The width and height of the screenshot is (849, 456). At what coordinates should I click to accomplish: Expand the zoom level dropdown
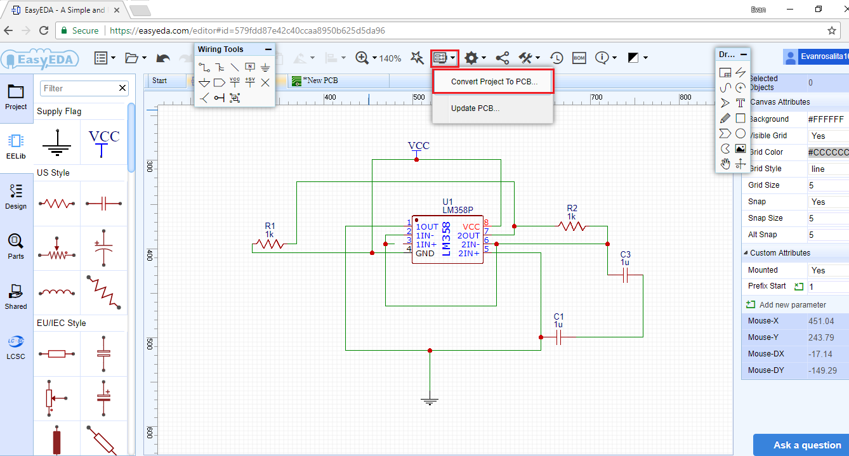point(374,58)
